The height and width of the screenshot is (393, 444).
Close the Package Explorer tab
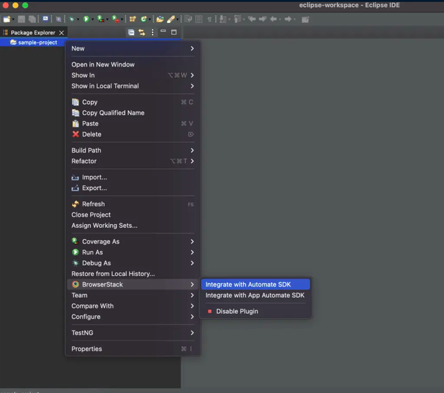pyautogui.click(x=62, y=32)
